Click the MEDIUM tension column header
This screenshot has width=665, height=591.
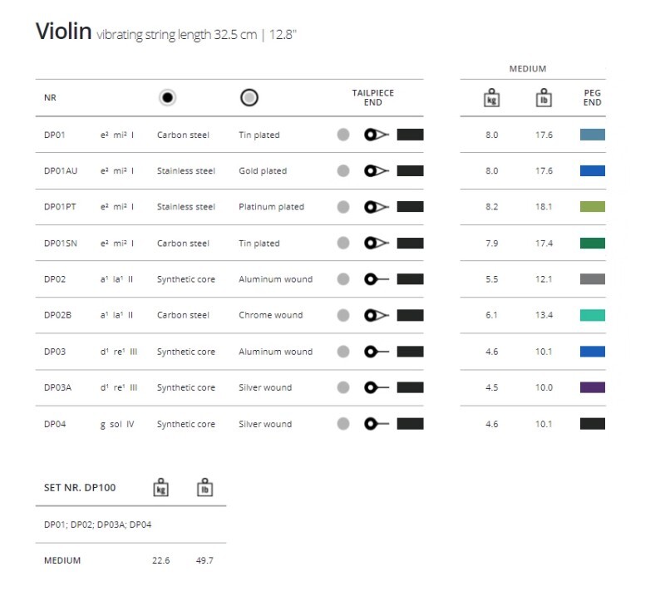pos(528,69)
